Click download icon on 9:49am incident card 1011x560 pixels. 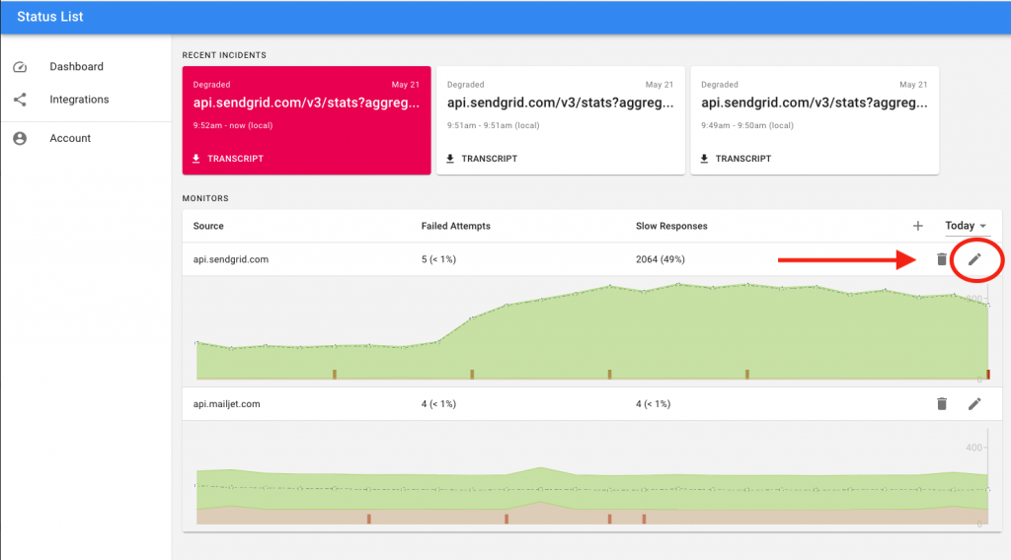704,159
